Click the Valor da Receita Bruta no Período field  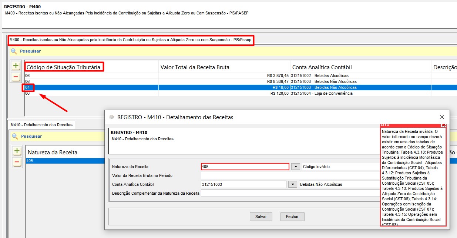click(290, 175)
